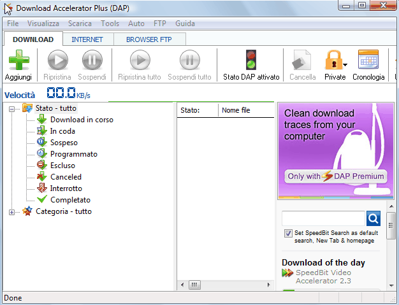399x305 pixels.
Task: Switch to the BROWSER FTP tab
Action: [x=149, y=39]
